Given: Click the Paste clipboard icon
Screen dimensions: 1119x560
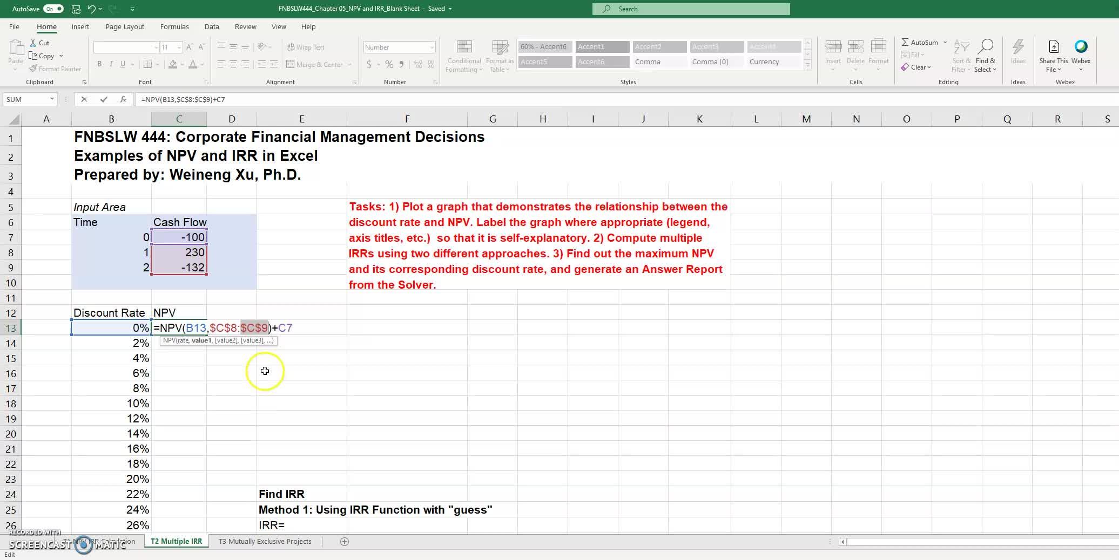Looking at the screenshot, I should (x=16, y=48).
